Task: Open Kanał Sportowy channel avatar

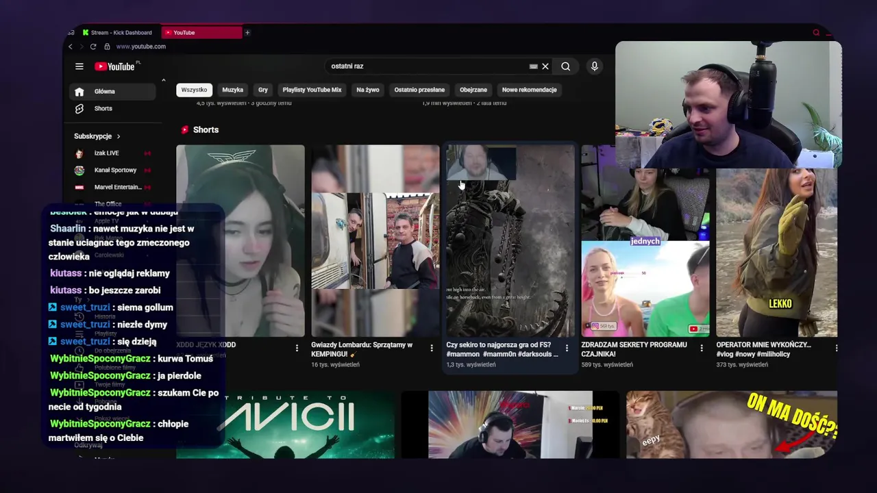Action: tap(79, 170)
